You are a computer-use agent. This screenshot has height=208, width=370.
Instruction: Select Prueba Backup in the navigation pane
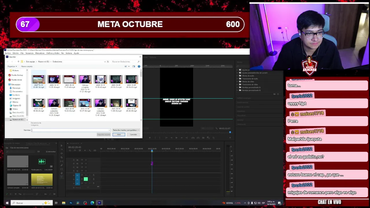[x=17, y=75]
